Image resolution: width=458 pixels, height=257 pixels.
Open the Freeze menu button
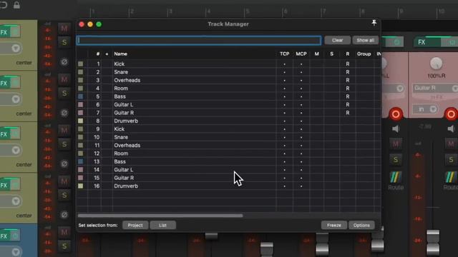334,226
